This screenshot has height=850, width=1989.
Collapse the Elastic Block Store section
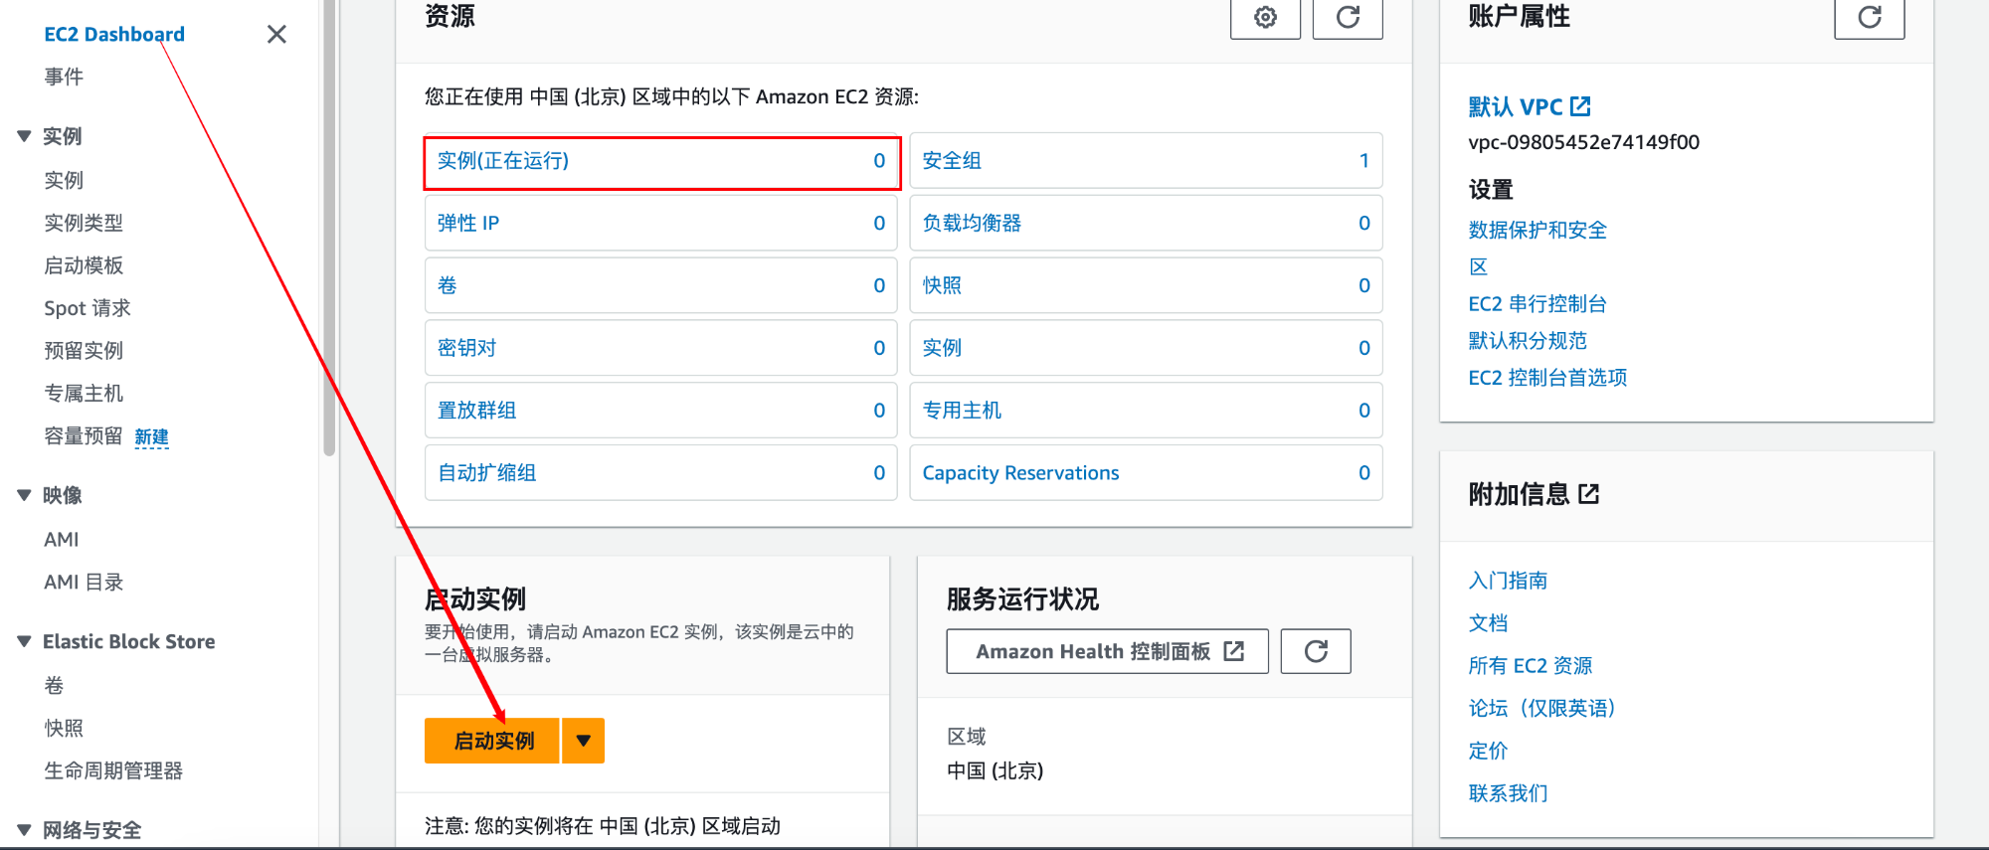(x=25, y=641)
